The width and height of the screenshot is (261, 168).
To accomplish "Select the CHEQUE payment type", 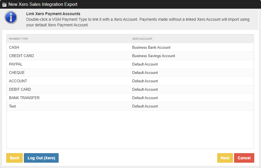I will pyautogui.click(x=130, y=73).
